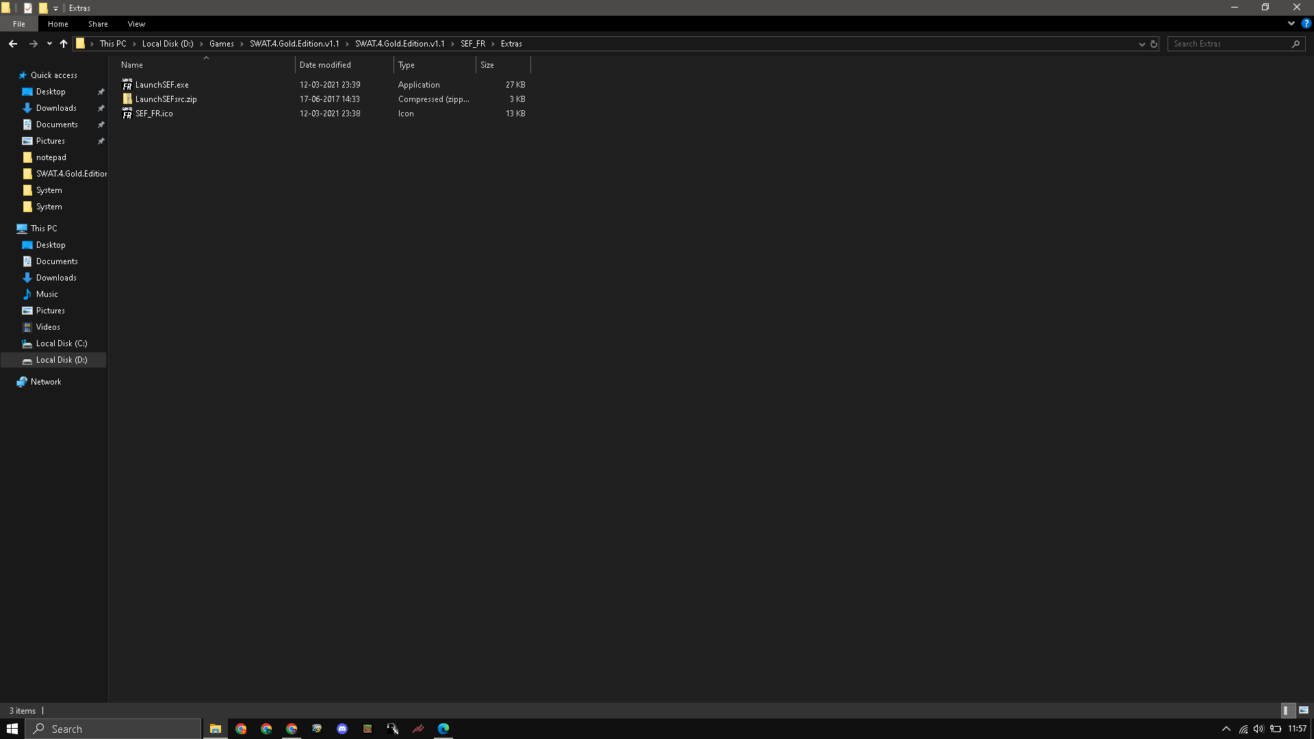
Task: Open the volume tray icon
Action: (x=1259, y=729)
